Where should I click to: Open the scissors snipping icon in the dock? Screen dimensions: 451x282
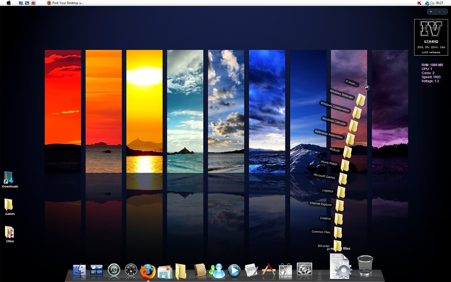(285, 270)
